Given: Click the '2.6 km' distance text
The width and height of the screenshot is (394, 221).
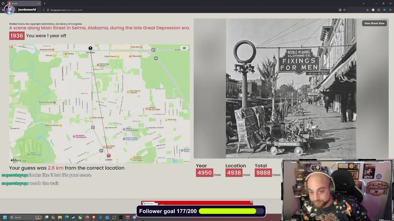Looking at the screenshot, I should click(55, 168).
